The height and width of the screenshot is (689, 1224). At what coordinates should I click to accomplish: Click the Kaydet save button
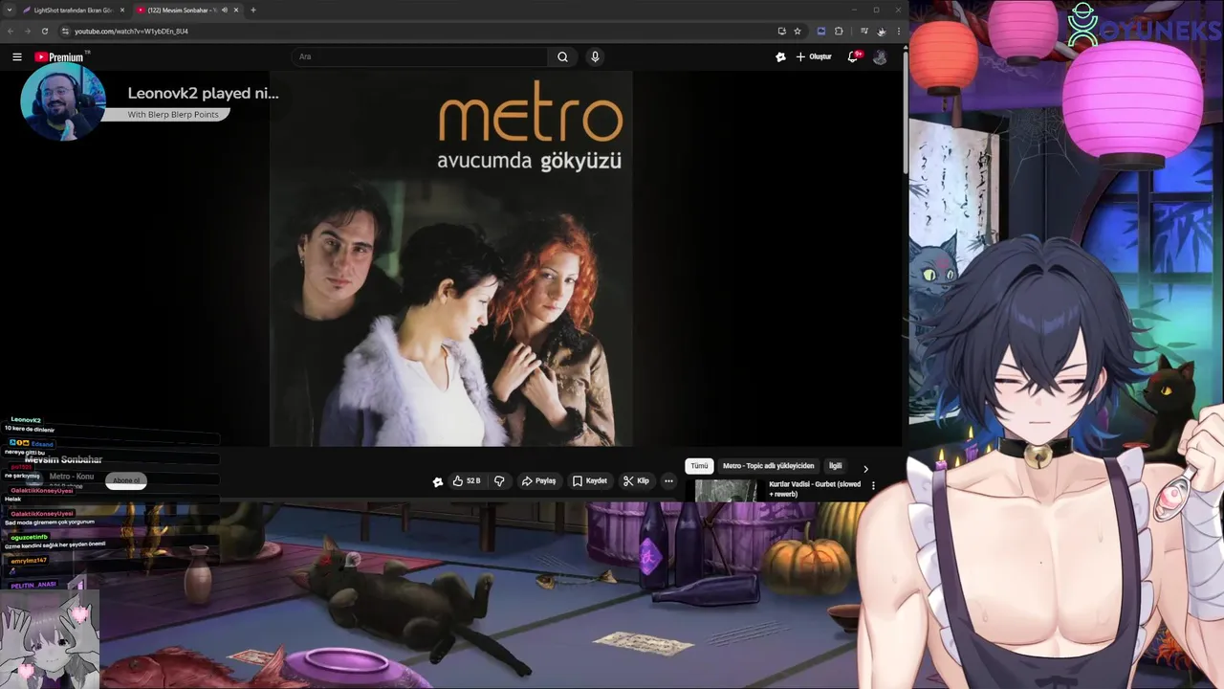(x=590, y=481)
